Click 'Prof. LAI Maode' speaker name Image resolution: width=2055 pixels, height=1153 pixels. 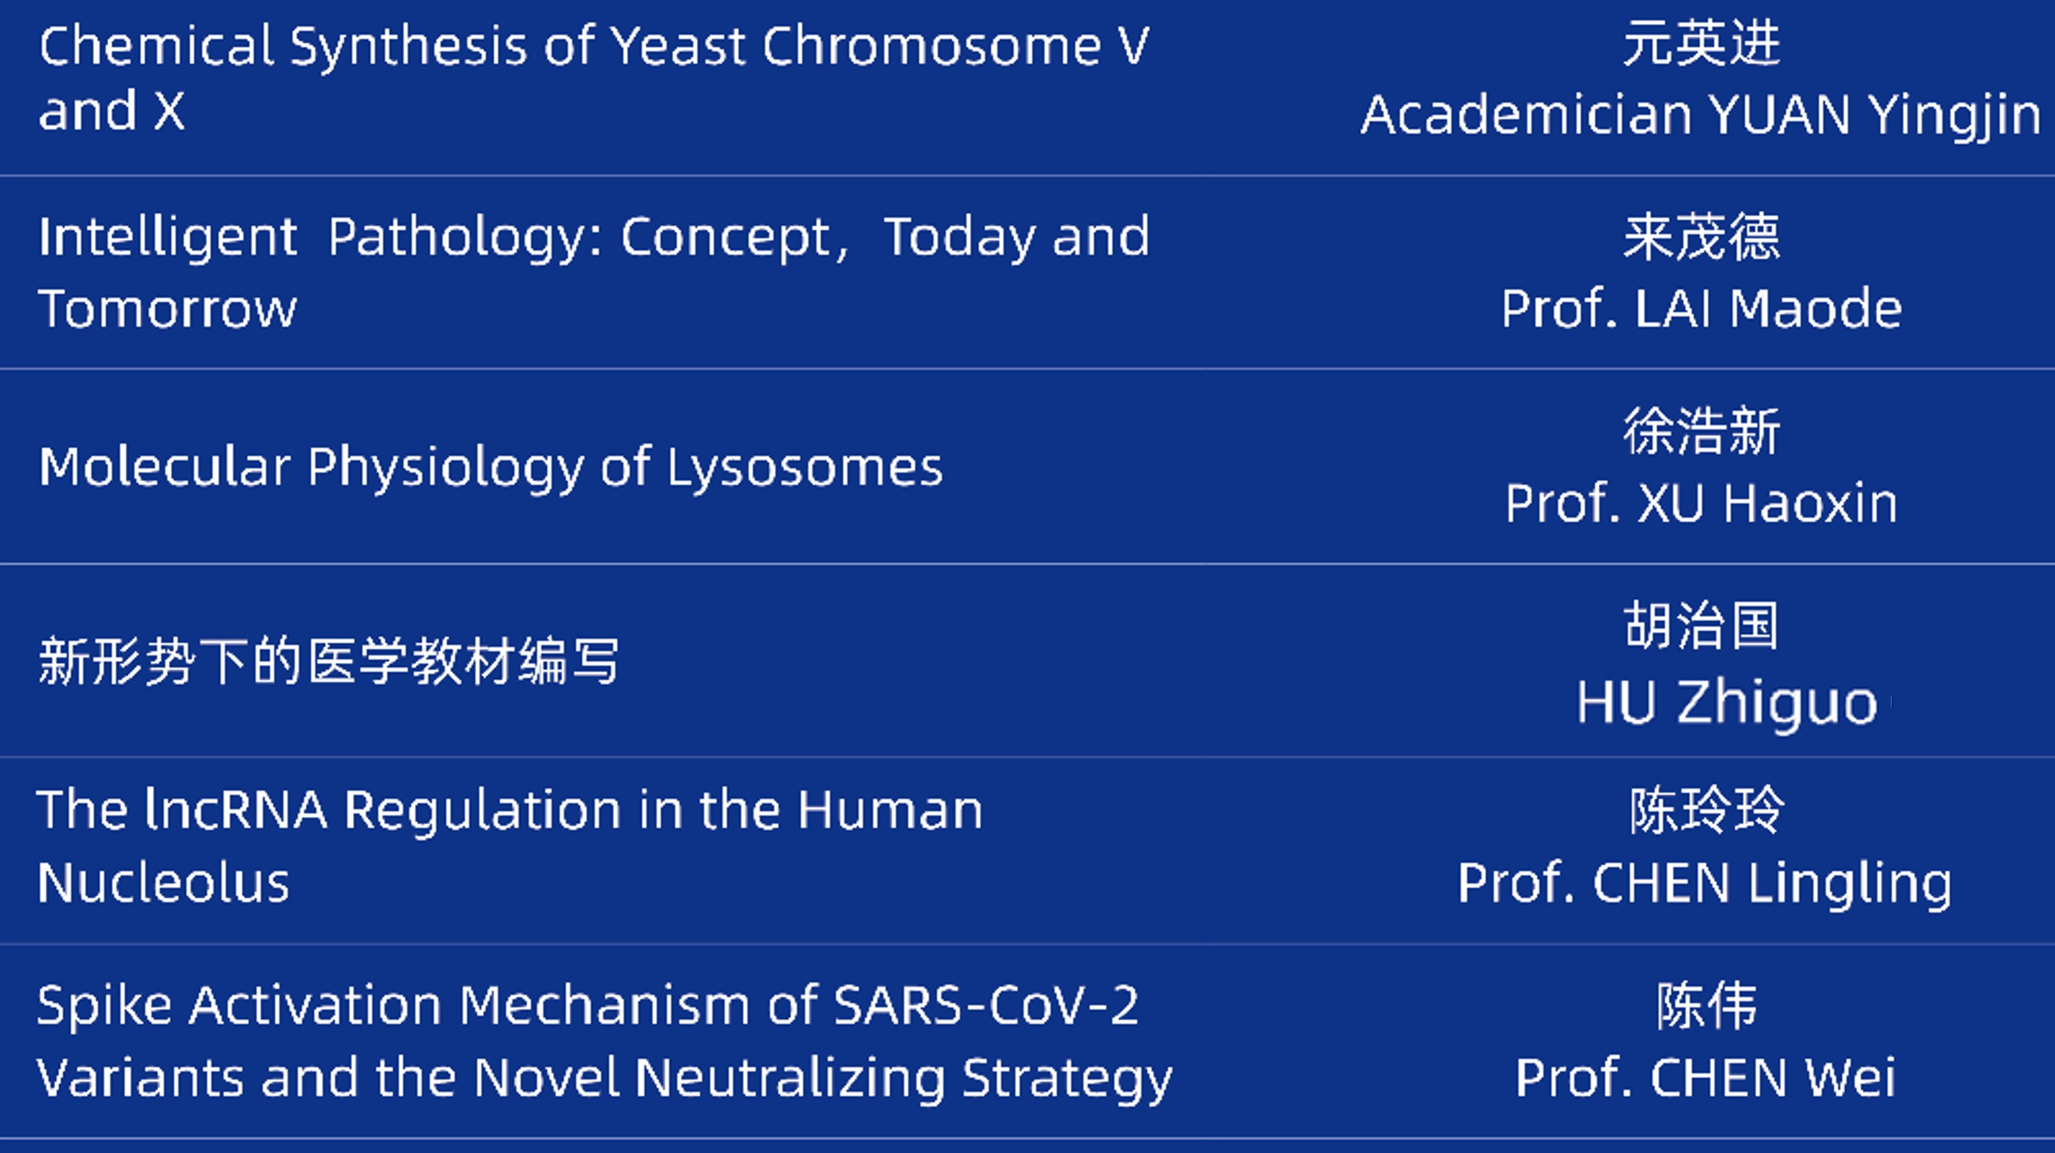point(1701,309)
